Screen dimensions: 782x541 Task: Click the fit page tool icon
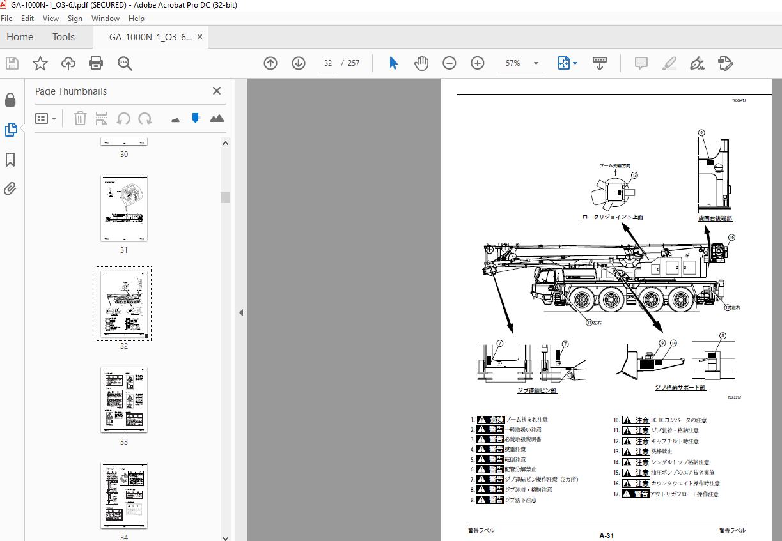[x=563, y=63]
